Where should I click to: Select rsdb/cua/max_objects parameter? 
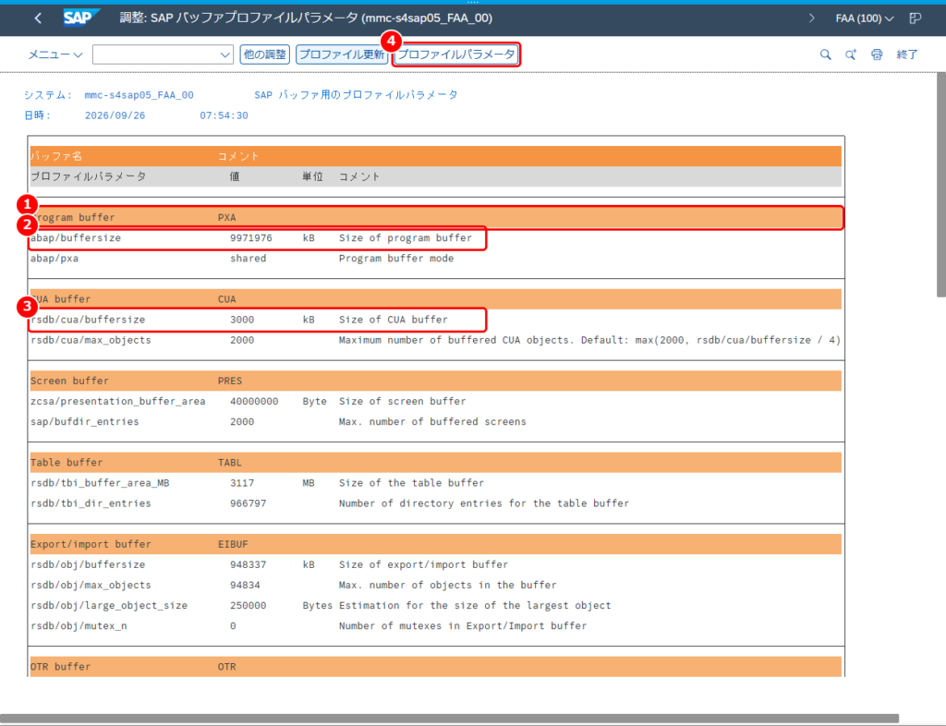91,340
